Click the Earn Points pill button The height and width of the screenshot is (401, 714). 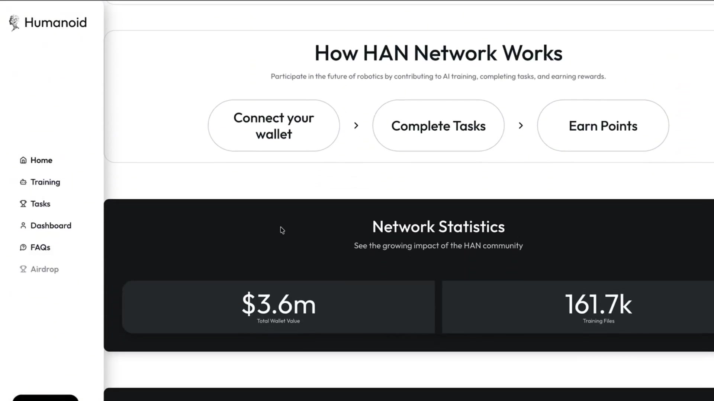603,126
